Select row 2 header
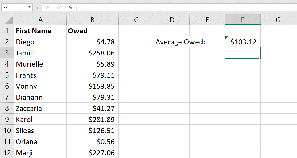Screen dimensions: 297x158 7,42
